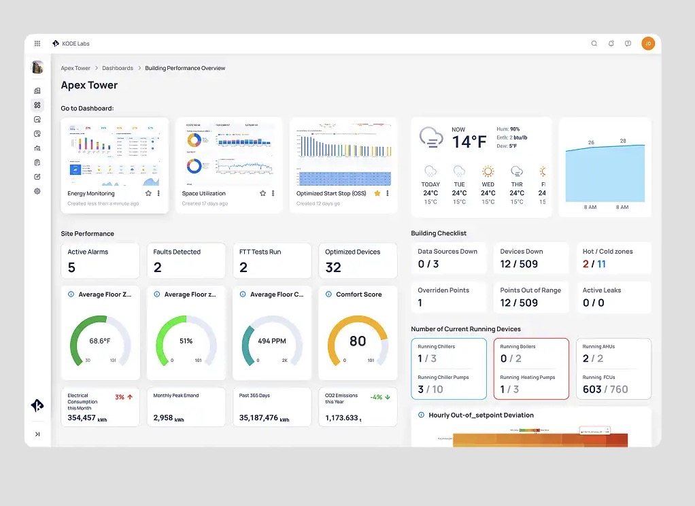
Task: Select the Running Boilers card
Action: 531,369
